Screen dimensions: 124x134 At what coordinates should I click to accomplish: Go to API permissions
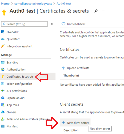pyautogui.click(x=17, y=91)
